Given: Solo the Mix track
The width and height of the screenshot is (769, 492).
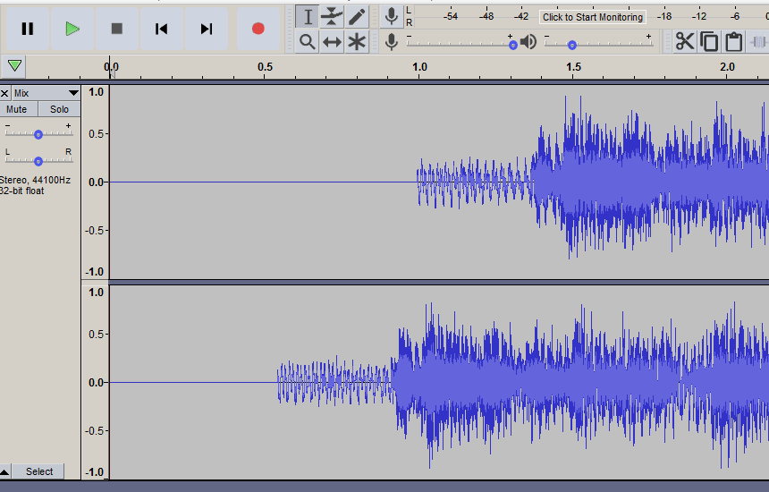Looking at the screenshot, I should coord(59,109).
